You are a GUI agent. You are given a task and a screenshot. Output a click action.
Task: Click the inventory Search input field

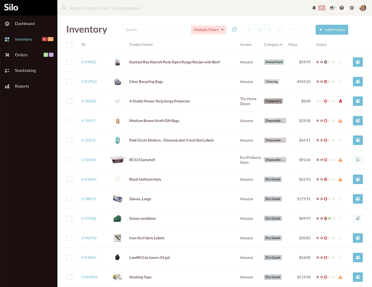click(x=157, y=30)
